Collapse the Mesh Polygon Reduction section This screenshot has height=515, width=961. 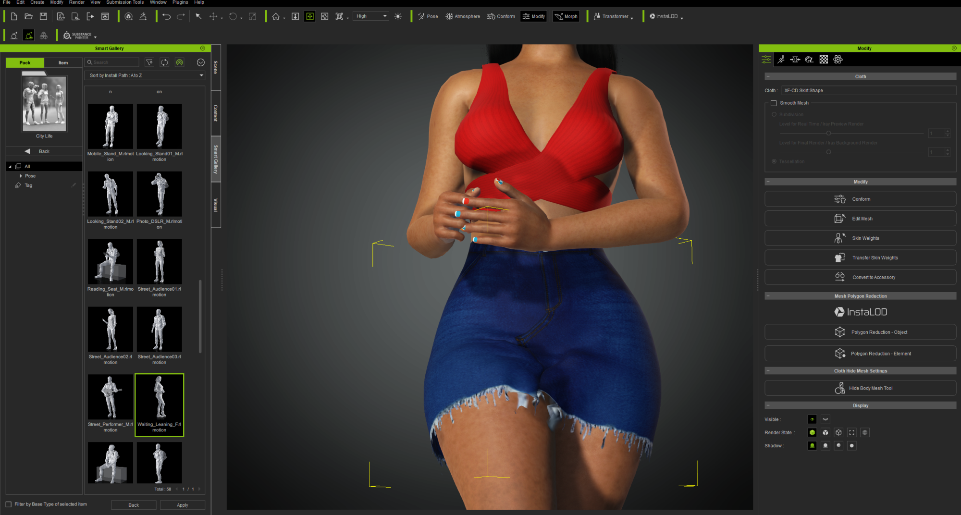[x=860, y=296]
